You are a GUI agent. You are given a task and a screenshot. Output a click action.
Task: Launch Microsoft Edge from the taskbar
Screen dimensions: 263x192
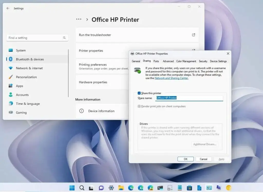click(131, 188)
